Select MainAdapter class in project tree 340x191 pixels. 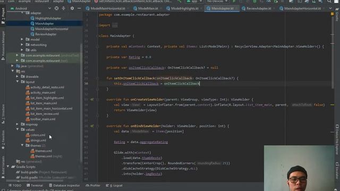click(x=42, y=23)
